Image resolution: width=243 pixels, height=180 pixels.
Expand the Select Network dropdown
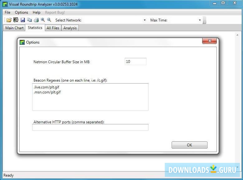[x=145, y=20]
